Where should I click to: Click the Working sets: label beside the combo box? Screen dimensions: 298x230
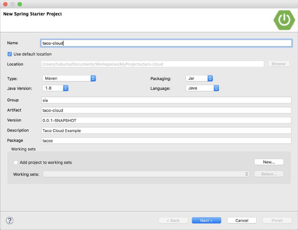(26, 175)
